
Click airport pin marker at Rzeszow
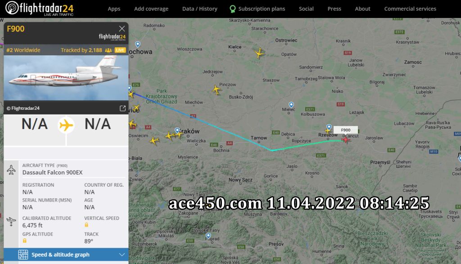pos(329,127)
